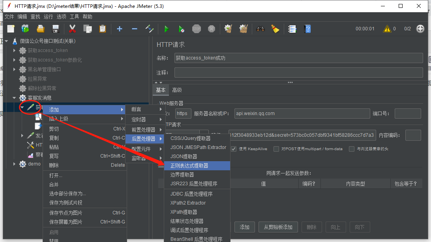Collapse the 客服发消息 tree node
Image resolution: width=431 pixels, height=242 pixels.
click(x=14, y=98)
